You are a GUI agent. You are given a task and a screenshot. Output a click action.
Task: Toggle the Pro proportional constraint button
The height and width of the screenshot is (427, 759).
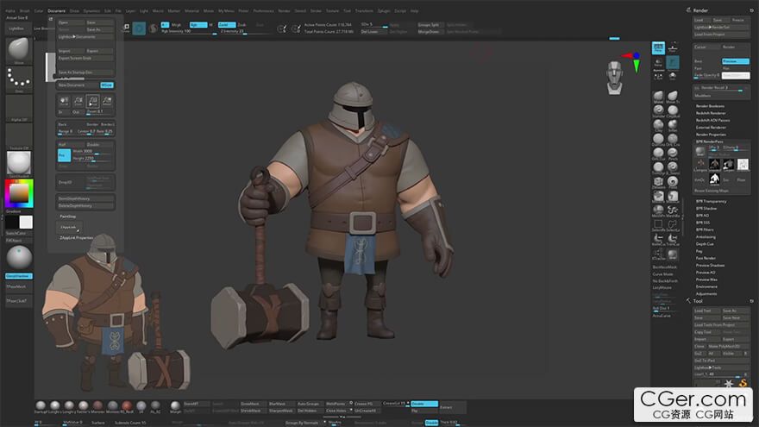point(63,155)
